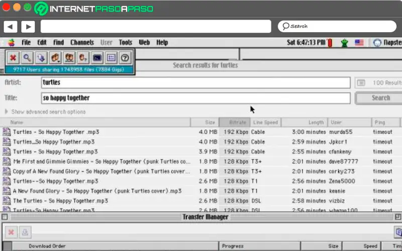Click the browser back arrow button
This screenshot has height=251, width=402.
(10, 27)
